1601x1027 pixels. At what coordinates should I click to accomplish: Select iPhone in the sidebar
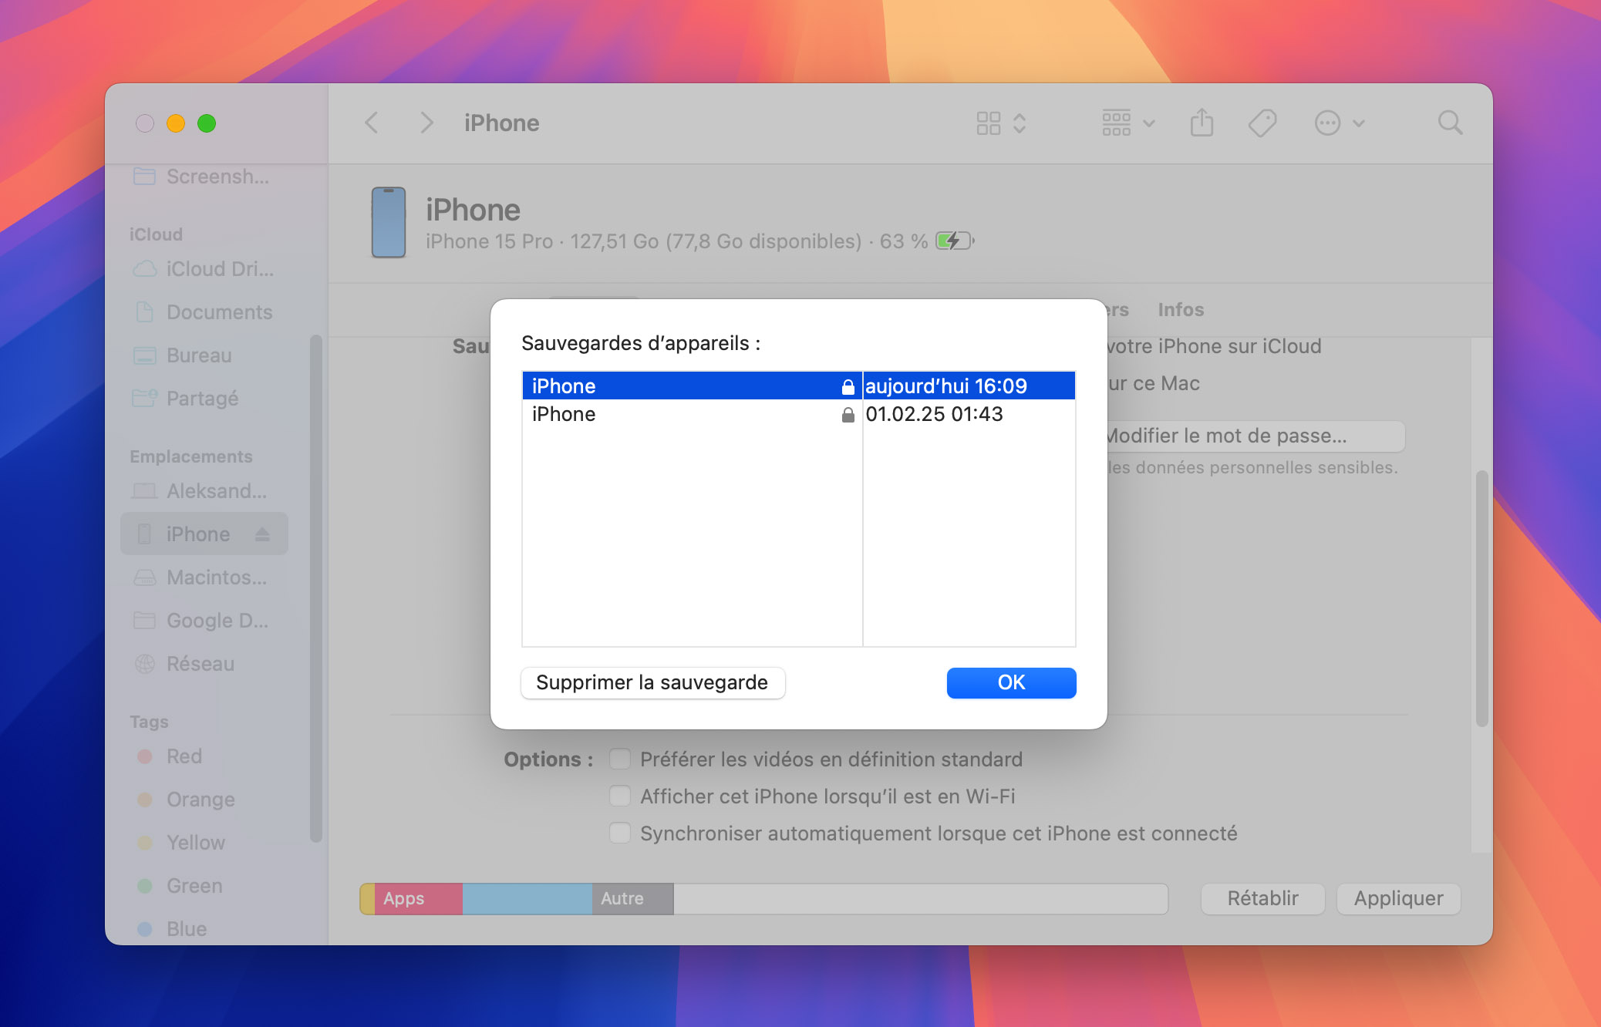204,534
